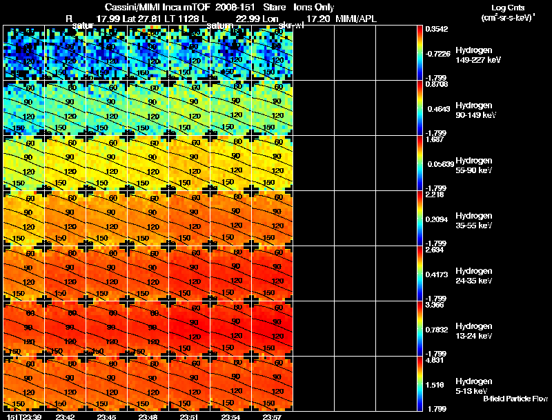
Task: Click the '23:54' time label
Action: (x=230, y=417)
